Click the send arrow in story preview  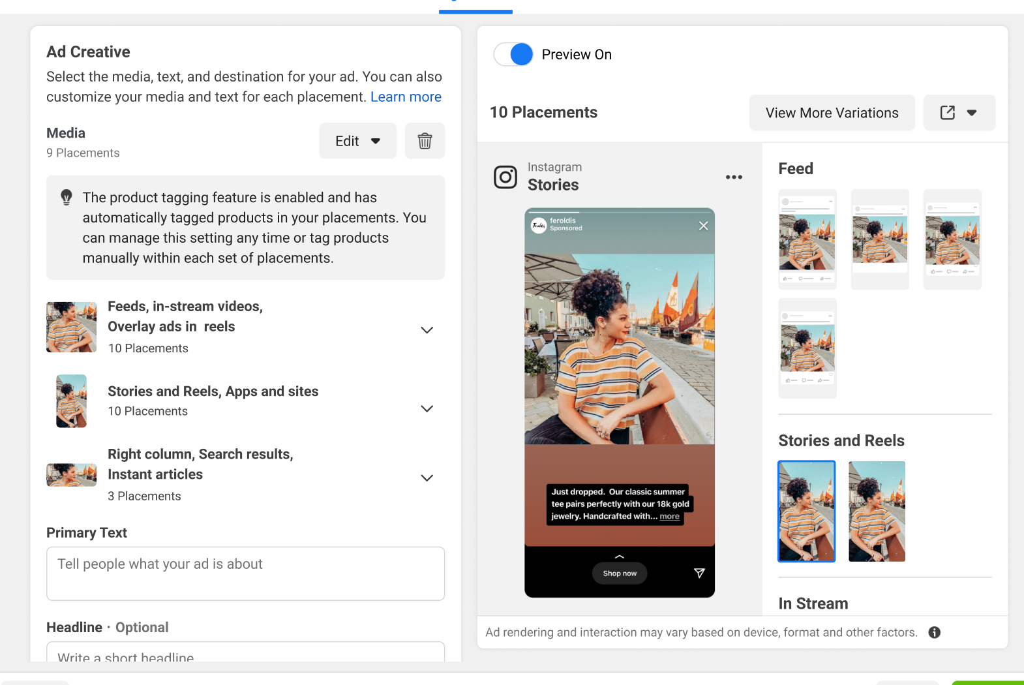699,573
